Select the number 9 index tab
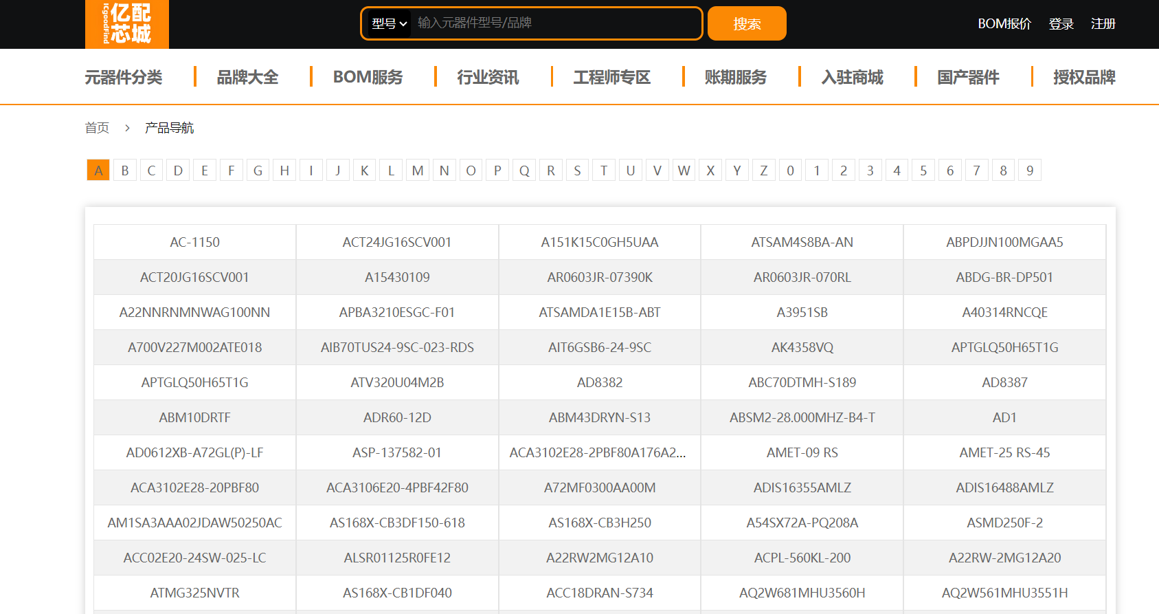1159x614 pixels. click(1029, 171)
